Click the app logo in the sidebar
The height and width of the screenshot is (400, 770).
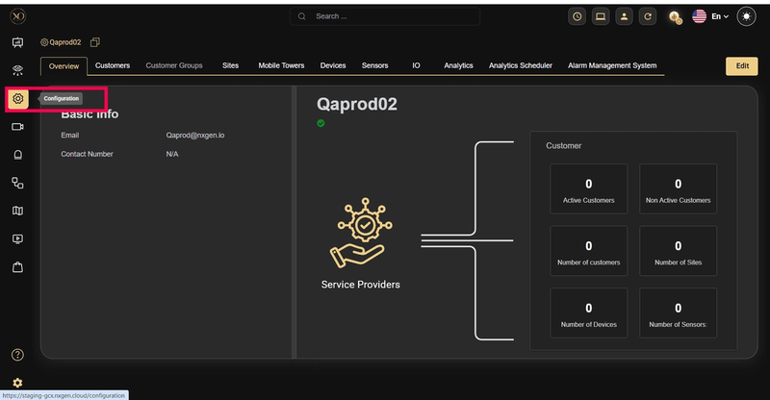17,16
